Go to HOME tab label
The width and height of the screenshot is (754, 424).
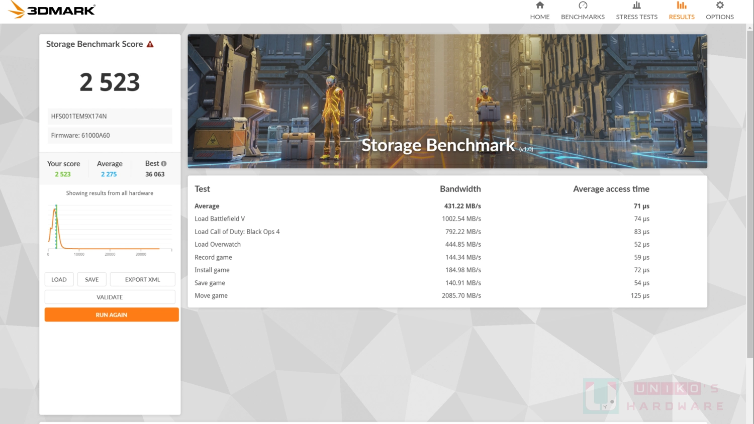coord(540,17)
